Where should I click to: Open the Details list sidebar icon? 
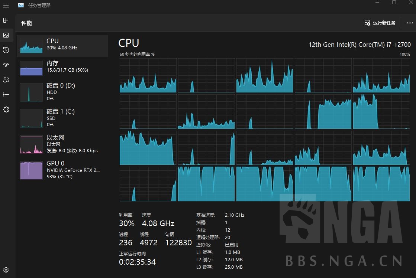6,95
